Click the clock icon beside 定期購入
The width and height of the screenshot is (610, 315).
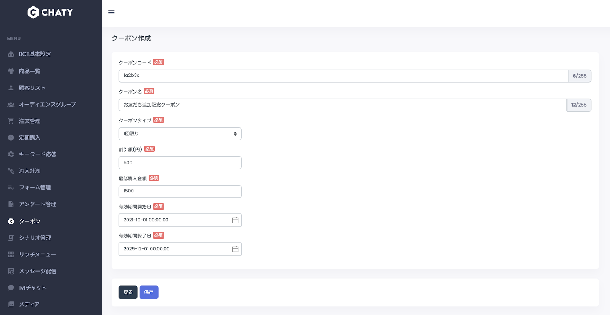[x=11, y=138]
